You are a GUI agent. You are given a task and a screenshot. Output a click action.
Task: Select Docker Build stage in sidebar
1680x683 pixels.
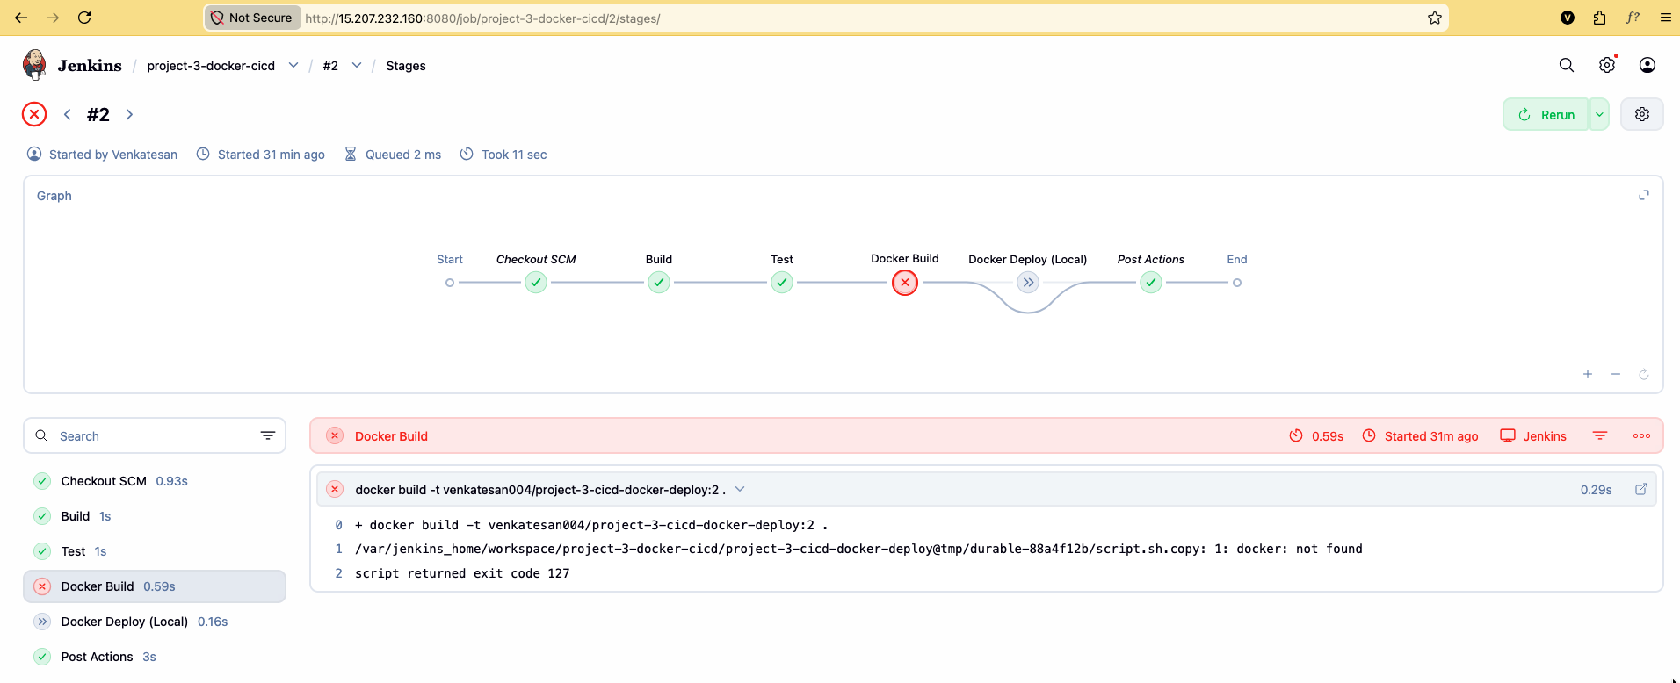tap(155, 586)
